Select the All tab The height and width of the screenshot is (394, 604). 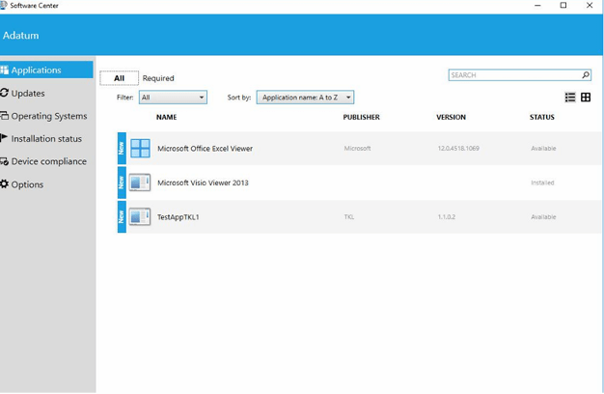coord(119,78)
